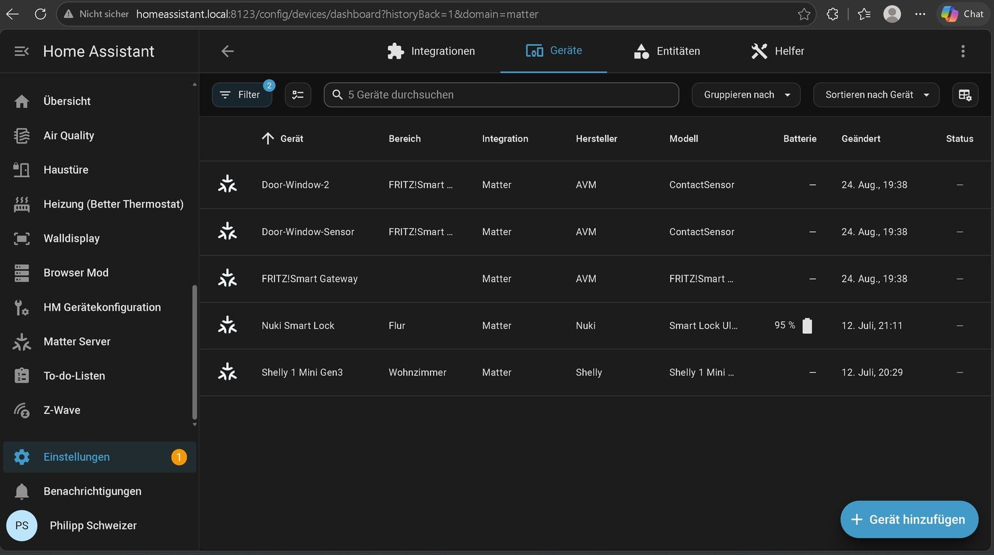This screenshot has height=555, width=994.
Task: Open the PS user profile avatar
Action: [22, 525]
